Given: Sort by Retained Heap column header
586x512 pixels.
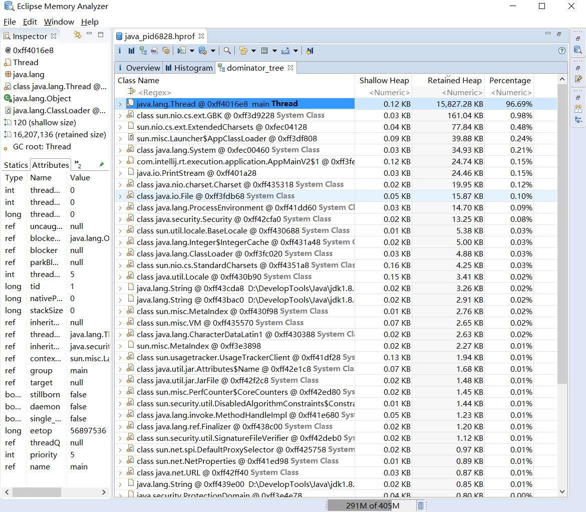Looking at the screenshot, I should click(x=448, y=80).
